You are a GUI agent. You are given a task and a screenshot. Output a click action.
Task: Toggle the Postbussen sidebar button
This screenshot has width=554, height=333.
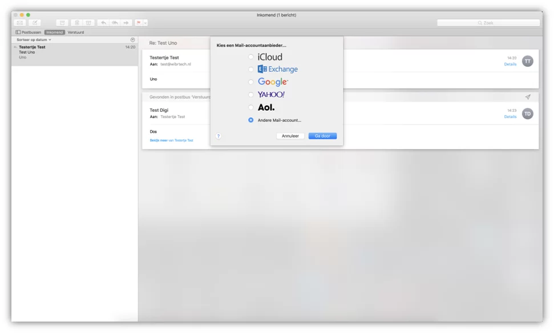[x=29, y=32]
